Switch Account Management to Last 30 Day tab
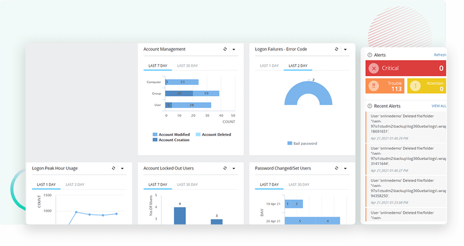 187,66
